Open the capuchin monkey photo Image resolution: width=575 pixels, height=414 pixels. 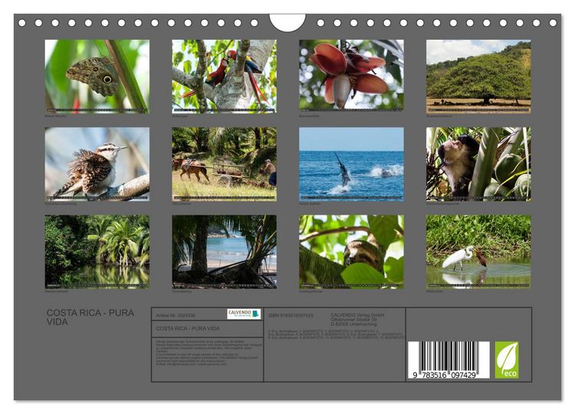(478, 164)
